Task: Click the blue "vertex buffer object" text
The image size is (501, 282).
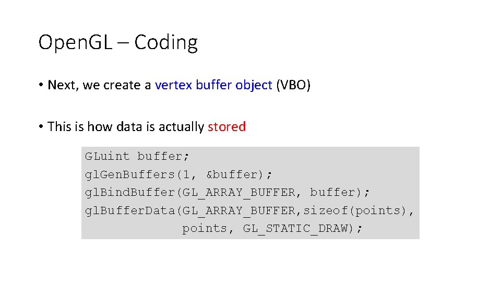Action: coord(213,85)
